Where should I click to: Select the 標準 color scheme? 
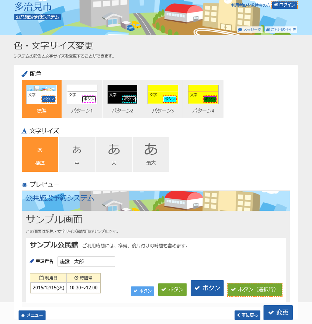click(x=42, y=99)
